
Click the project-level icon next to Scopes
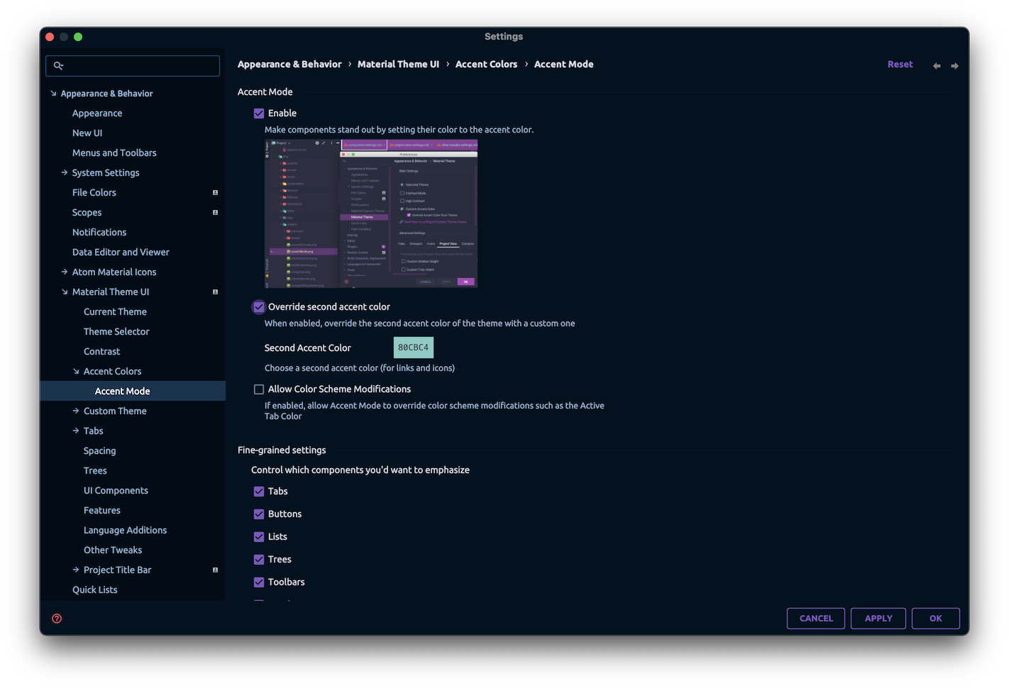tap(215, 211)
